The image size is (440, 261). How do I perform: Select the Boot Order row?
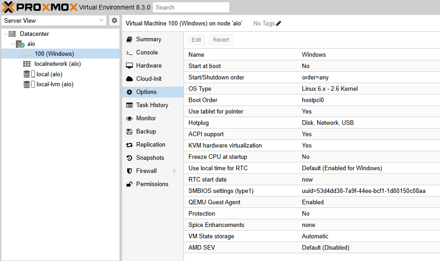(x=312, y=100)
